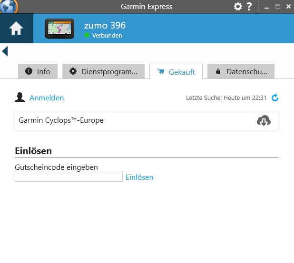Go back using the left arrow
Viewport: 294px width, 263px height.
click(5, 51)
